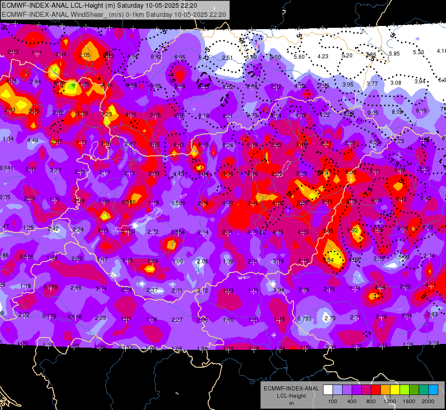446x410 pixels.
Task: Click the wind shear value '0.590'
Action: 178,203
